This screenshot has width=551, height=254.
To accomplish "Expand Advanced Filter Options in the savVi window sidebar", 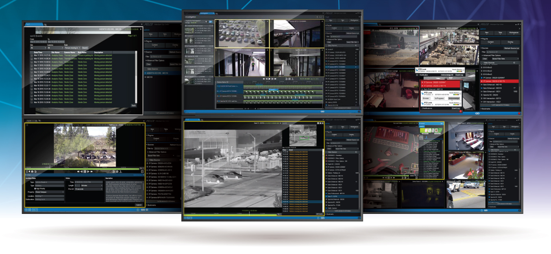I will [155, 61].
